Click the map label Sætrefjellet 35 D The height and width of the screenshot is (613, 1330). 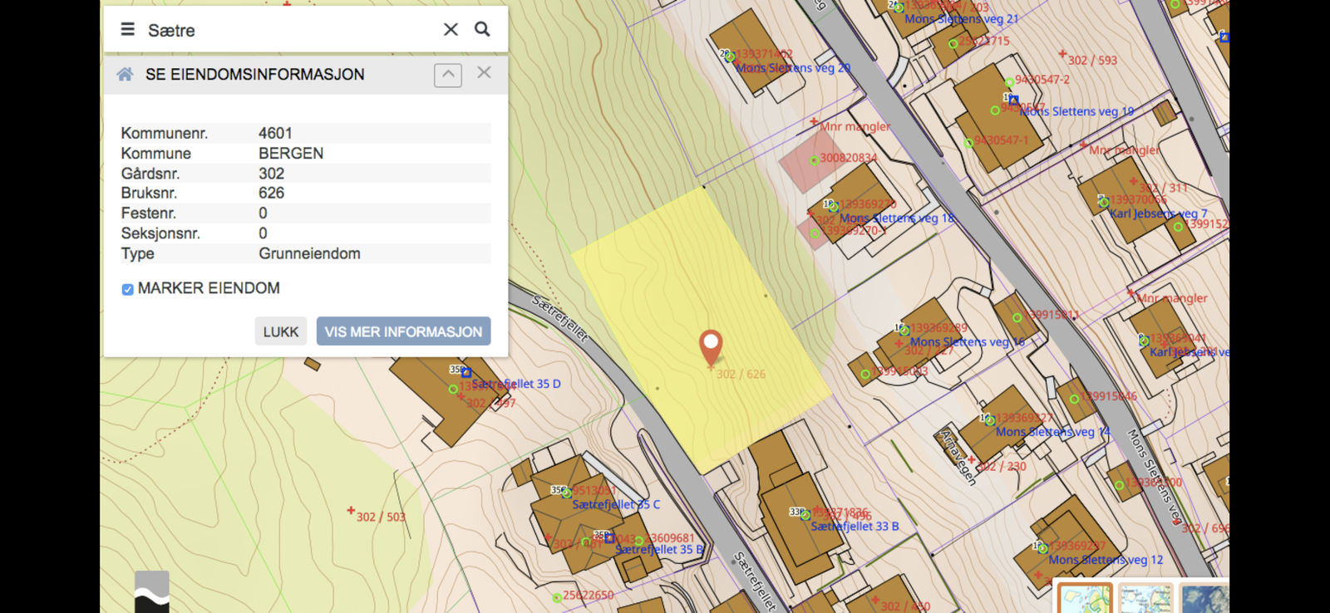pyautogui.click(x=517, y=384)
